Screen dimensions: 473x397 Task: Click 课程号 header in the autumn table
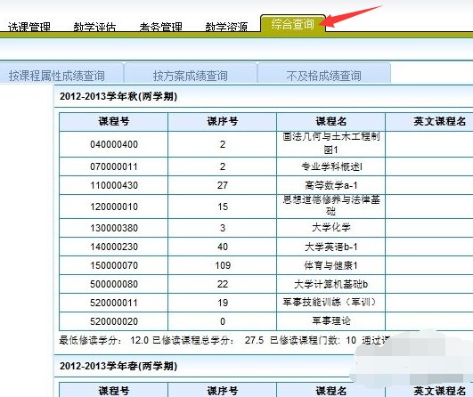point(114,121)
